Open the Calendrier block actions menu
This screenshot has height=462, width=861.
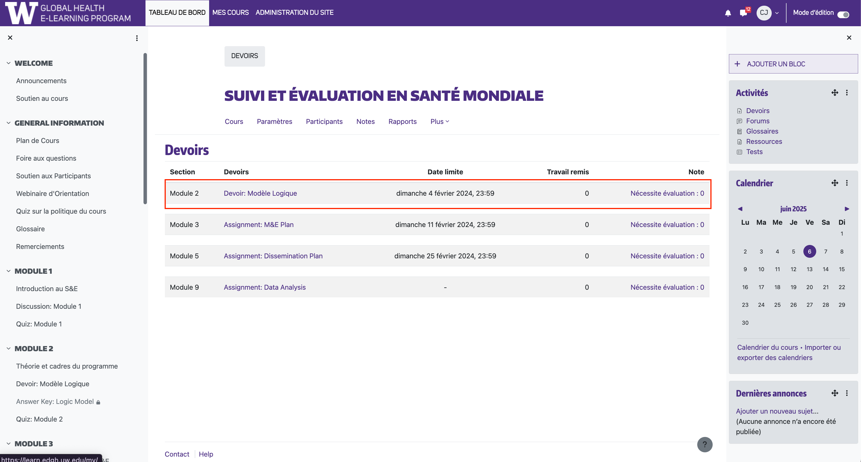(847, 183)
